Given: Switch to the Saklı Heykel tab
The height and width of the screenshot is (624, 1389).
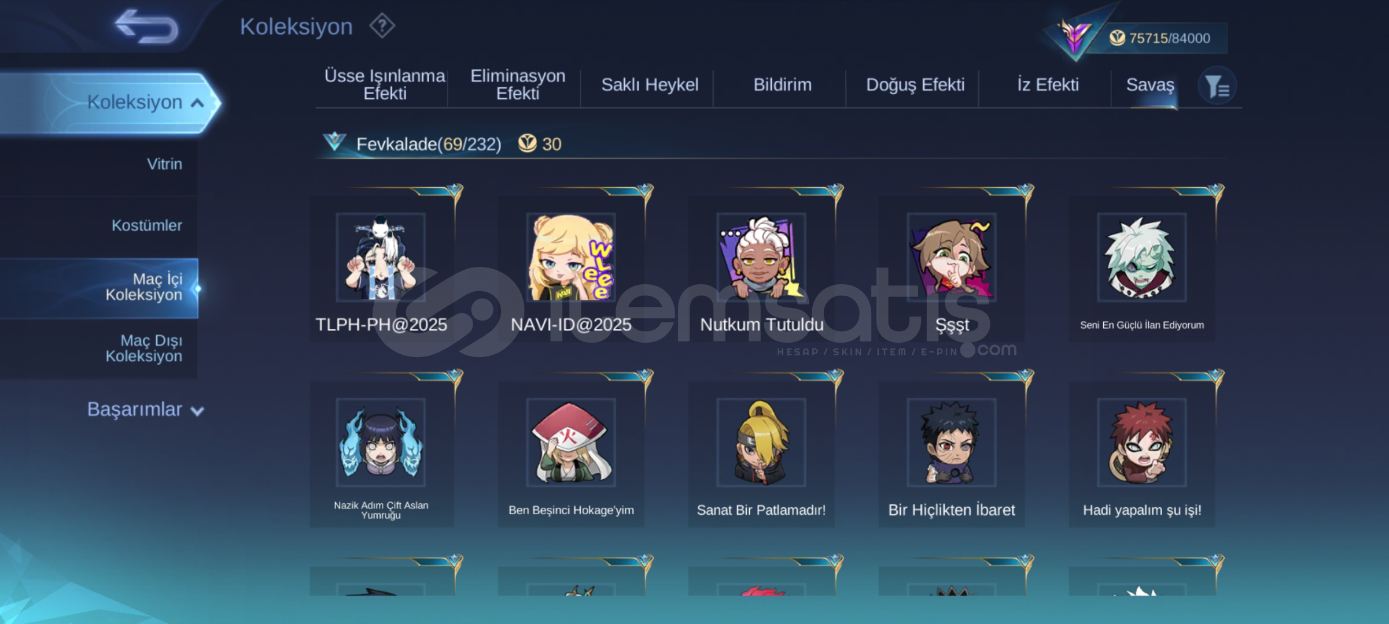Looking at the screenshot, I should (650, 85).
